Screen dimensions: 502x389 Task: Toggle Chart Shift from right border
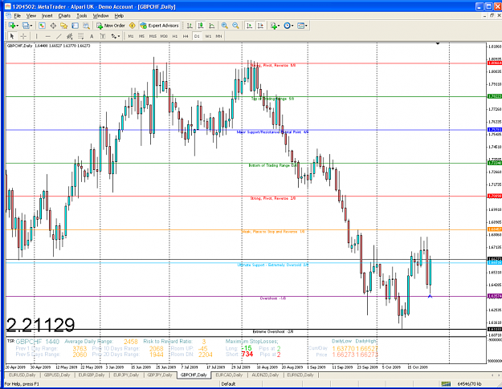point(260,26)
